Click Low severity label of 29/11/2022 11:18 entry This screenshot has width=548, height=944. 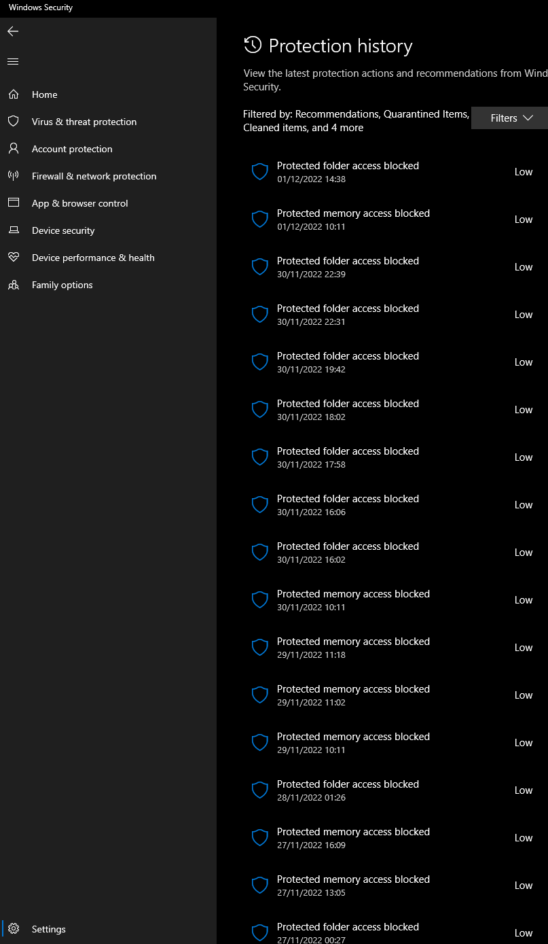click(524, 648)
